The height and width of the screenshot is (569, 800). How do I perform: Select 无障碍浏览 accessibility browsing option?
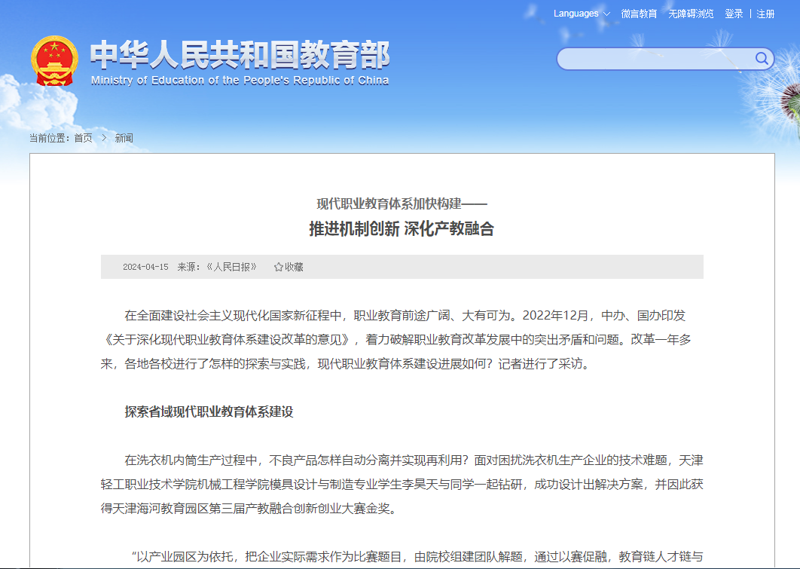[691, 14]
